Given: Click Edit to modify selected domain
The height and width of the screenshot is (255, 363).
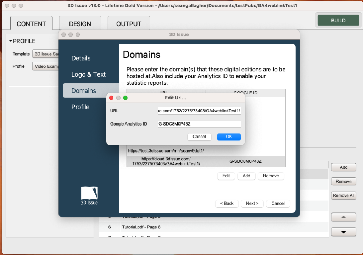Looking at the screenshot, I should [226, 176].
